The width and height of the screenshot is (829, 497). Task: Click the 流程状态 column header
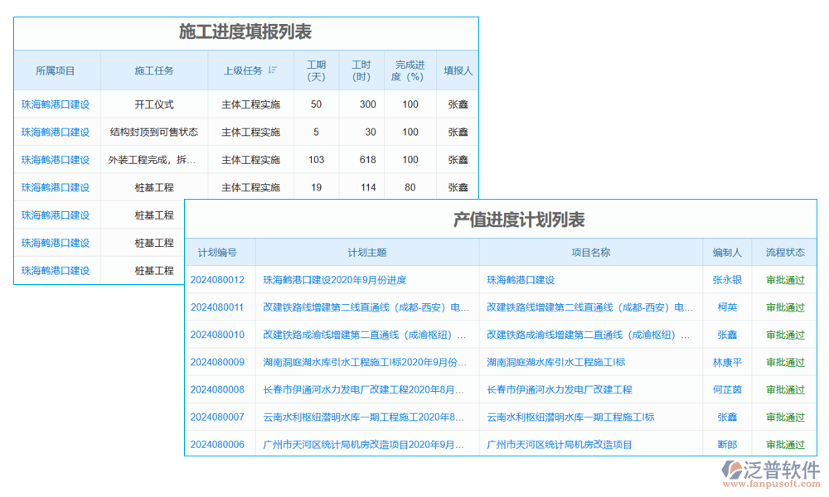(784, 252)
